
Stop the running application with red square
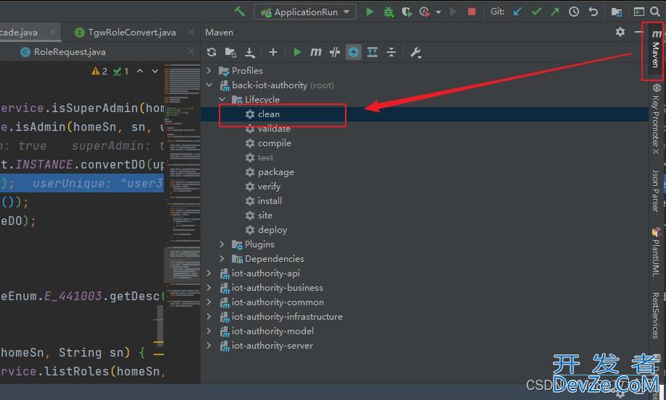coord(472,12)
